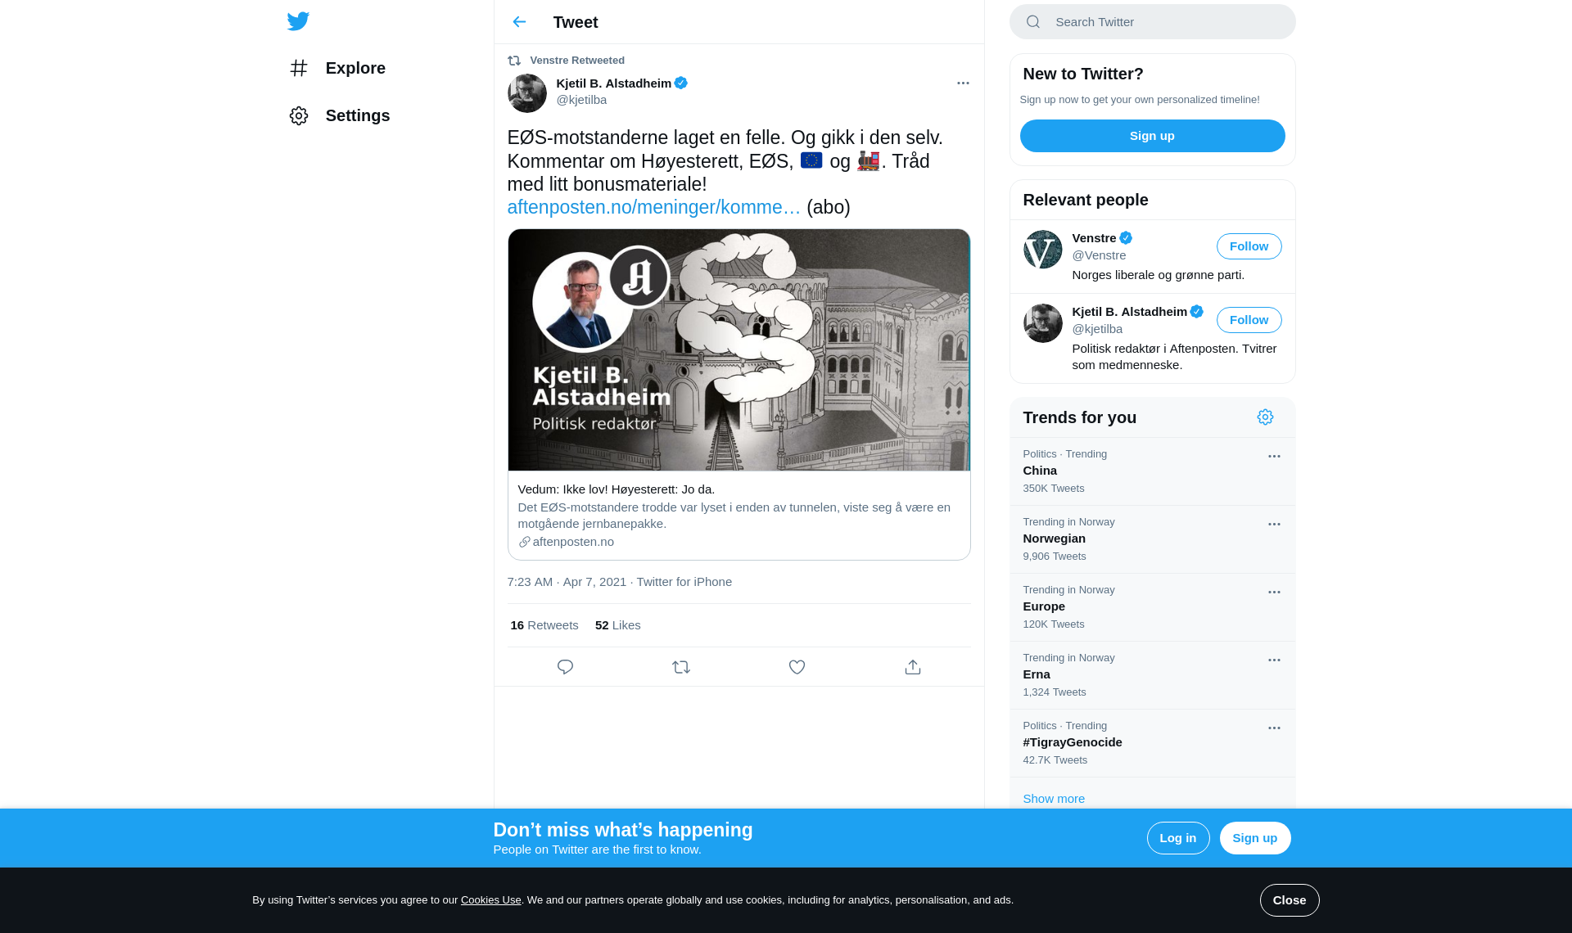The width and height of the screenshot is (1572, 933).
Task: Open more options for the Europe trend
Action: 1273,593
